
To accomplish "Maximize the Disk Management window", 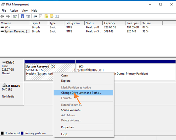I will 161,4.
